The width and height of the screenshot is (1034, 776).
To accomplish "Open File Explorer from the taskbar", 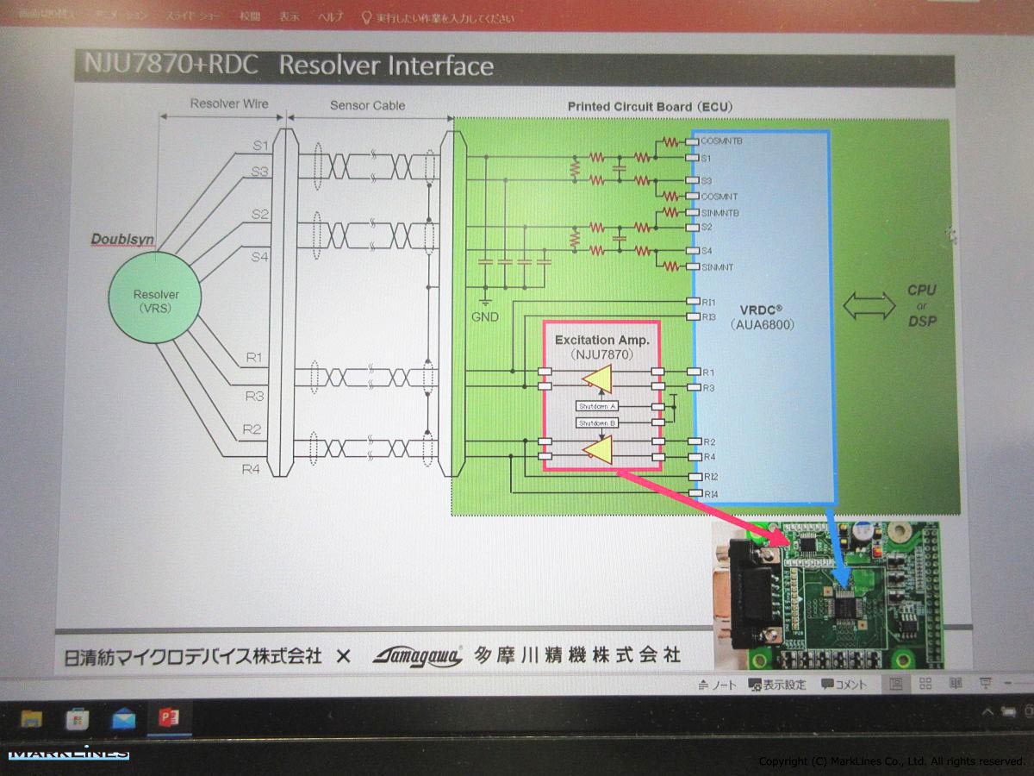I will coord(32,718).
